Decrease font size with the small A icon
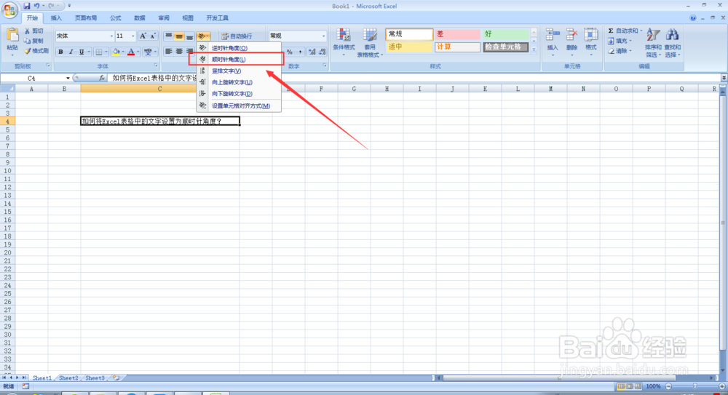This screenshot has width=728, height=395. (153, 36)
